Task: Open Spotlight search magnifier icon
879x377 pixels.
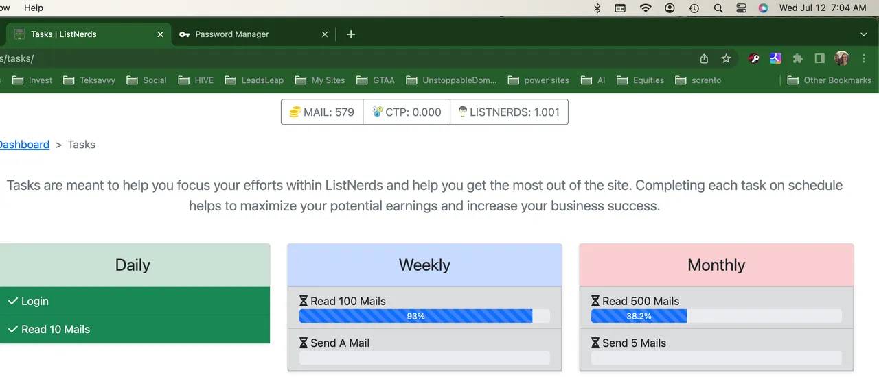Action: [718, 8]
